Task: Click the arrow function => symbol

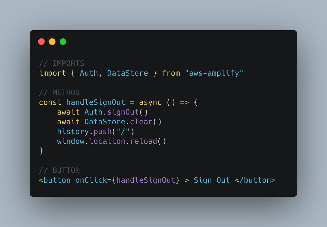Action: click(x=185, y=102)
